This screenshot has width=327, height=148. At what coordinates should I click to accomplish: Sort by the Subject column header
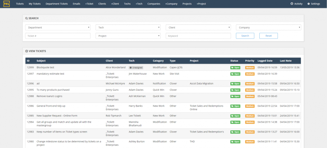click(x=41, y=61)
